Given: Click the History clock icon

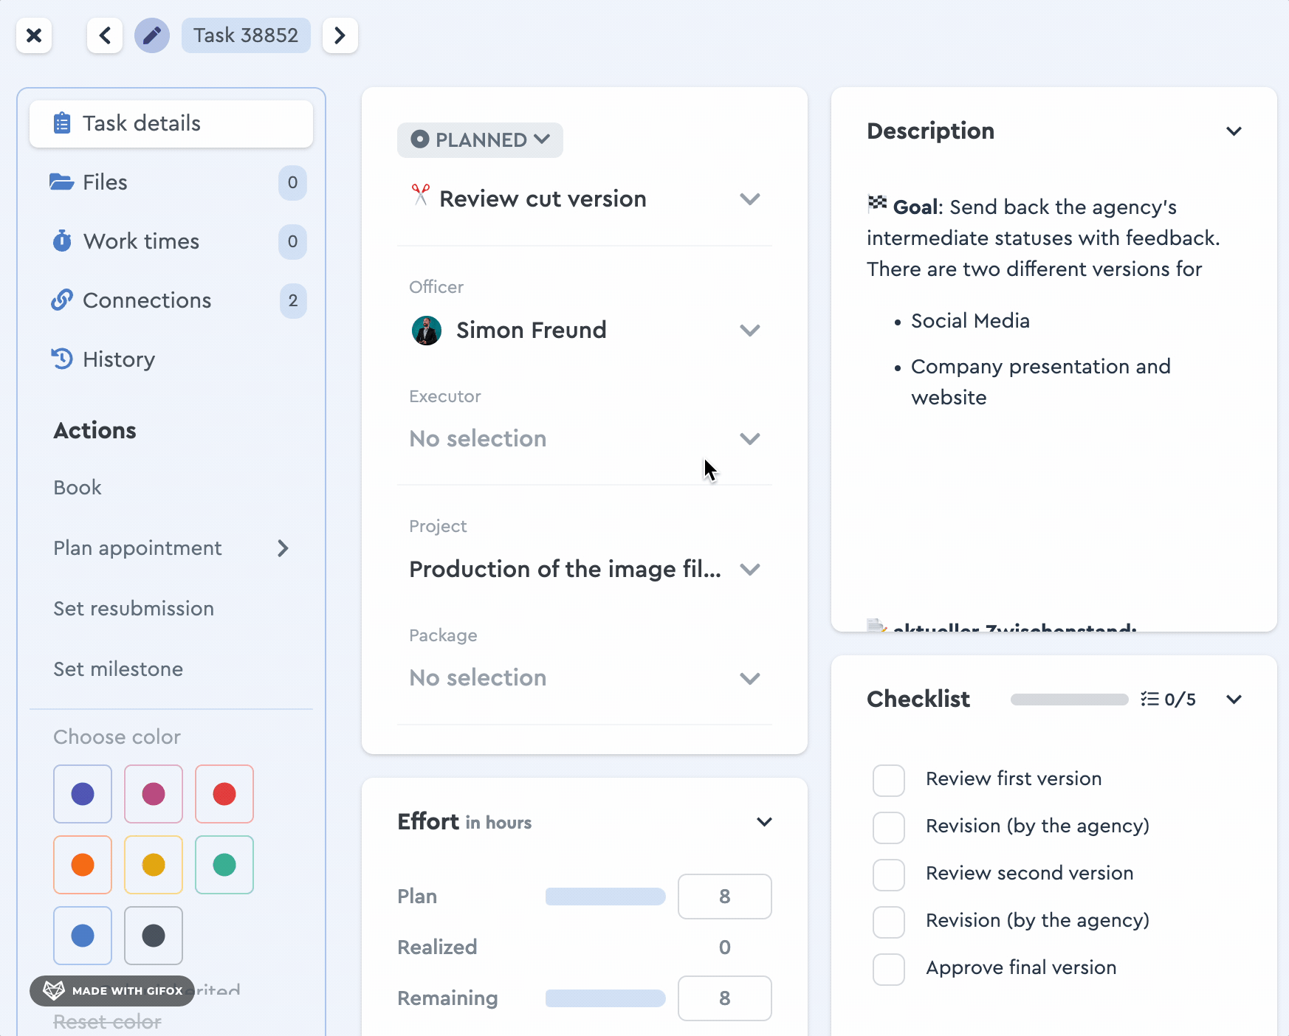Looking at the screenshot, I should point(62,359).
